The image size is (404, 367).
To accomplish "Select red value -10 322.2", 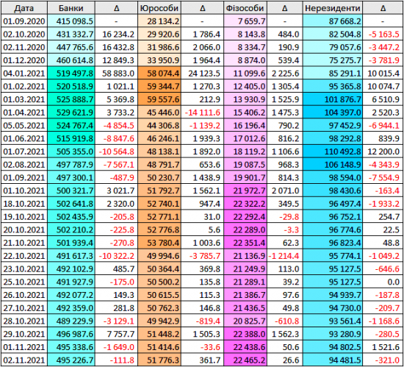I will (116, 256).
